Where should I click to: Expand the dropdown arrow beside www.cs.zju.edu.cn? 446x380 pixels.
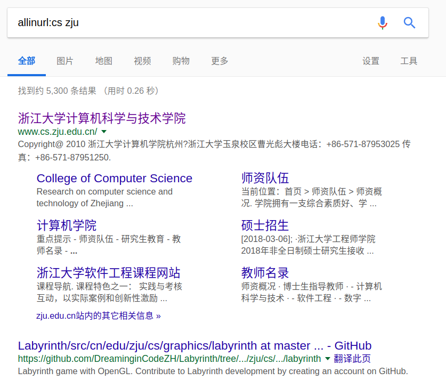click(x=104, y=132)
